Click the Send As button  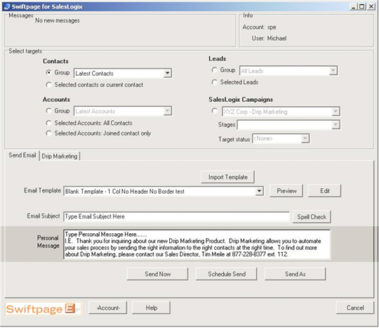(x=295, y=274)
